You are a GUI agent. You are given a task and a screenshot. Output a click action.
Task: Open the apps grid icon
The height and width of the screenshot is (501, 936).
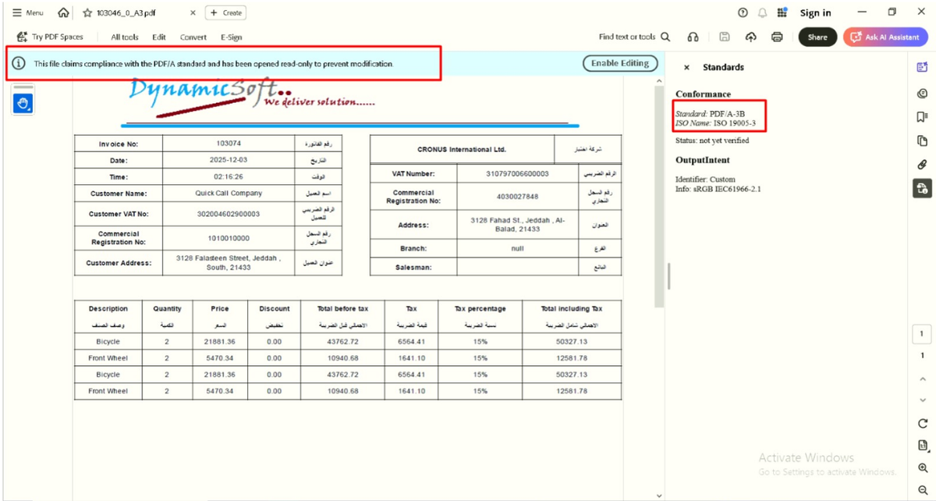click(x=783, y=12)
